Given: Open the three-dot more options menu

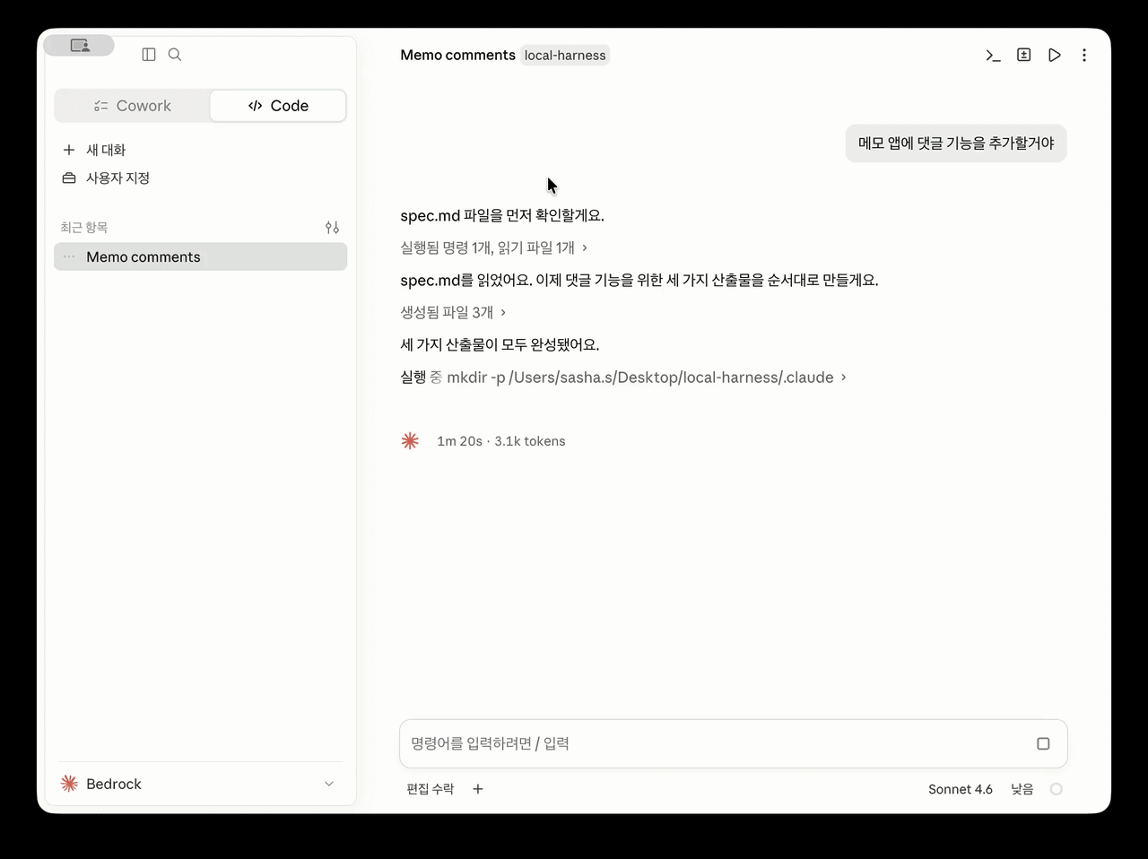Looking at the screenshot, I should [x=1084, y=56].
